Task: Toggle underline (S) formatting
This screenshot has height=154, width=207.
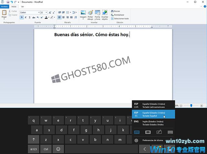Action: tap(29, 17)
